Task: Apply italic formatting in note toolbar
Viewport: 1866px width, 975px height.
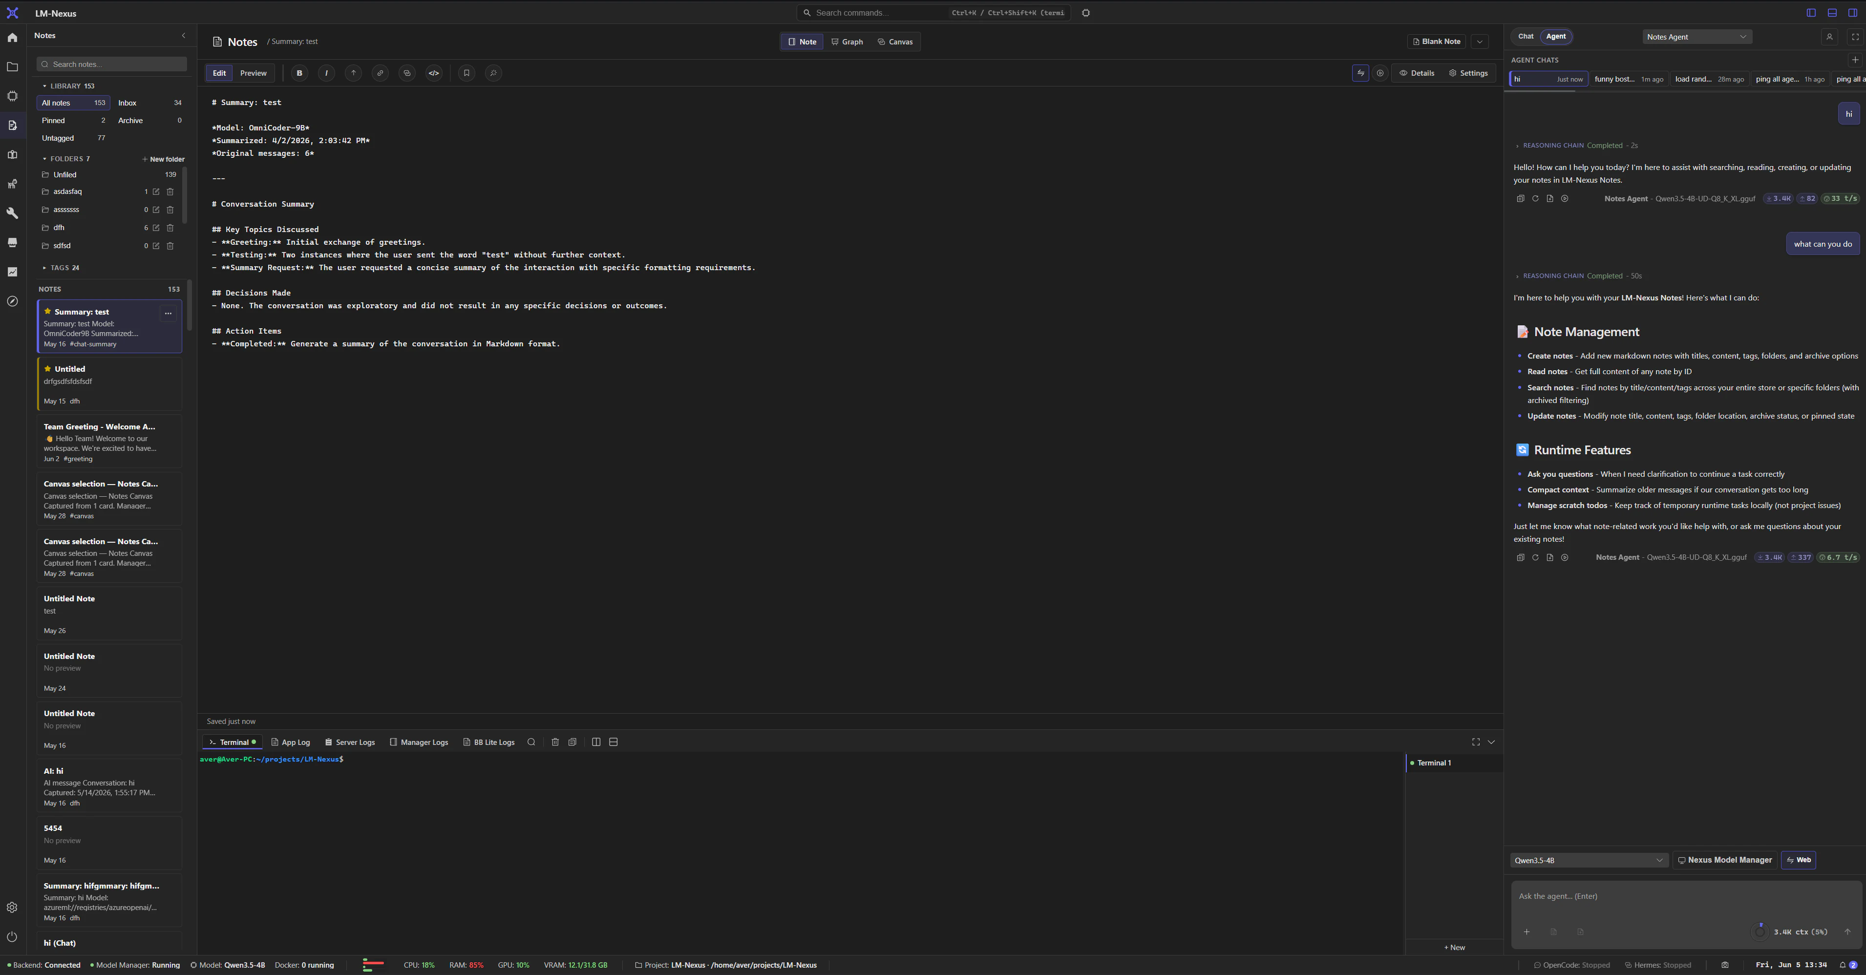Action: point(326,73)
